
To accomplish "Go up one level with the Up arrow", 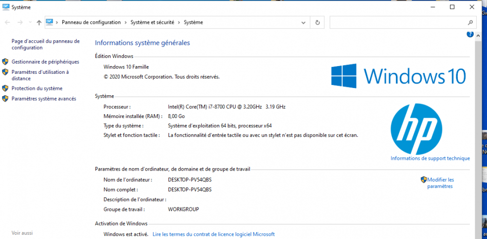I will (x=39, y=22).
